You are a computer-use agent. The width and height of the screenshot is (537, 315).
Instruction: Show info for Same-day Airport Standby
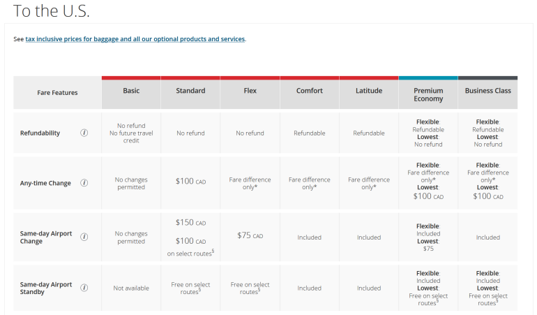pos(84,288)
